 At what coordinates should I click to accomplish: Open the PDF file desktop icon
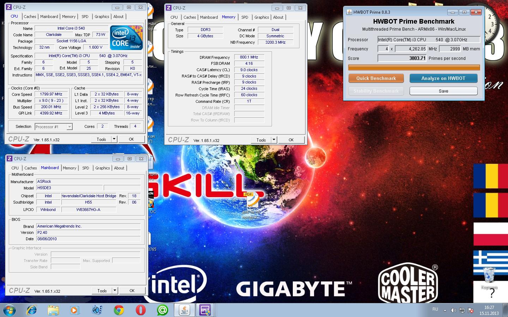[x=251, y=205]
